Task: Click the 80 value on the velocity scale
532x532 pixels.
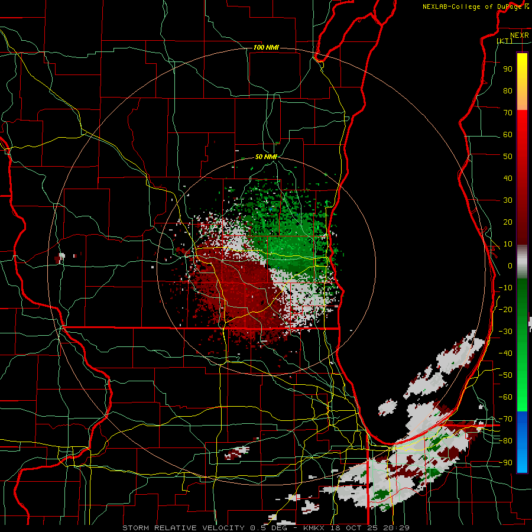Action: (x=508, y=90)
